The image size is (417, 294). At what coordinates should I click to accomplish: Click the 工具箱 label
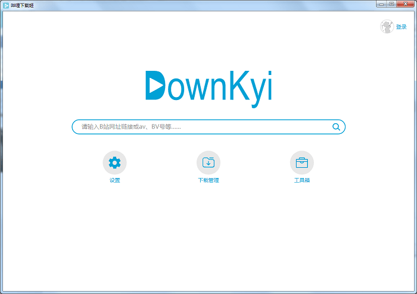(302, 180)
